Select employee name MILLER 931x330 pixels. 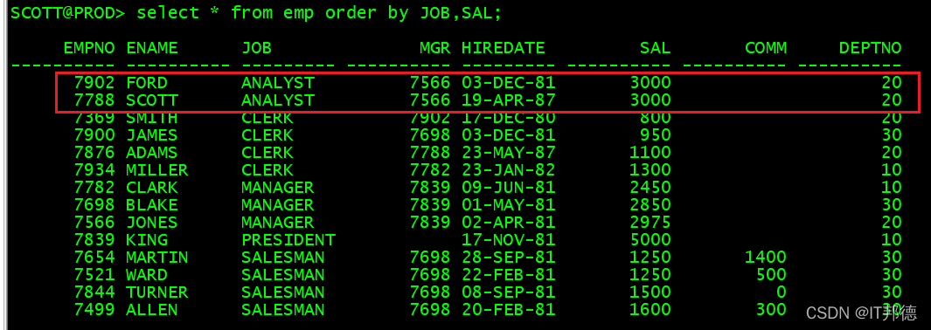pos(156,170)
